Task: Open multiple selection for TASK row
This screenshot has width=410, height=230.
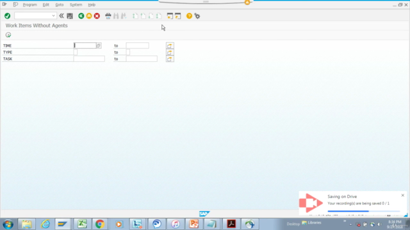Action: pos(170,59)
